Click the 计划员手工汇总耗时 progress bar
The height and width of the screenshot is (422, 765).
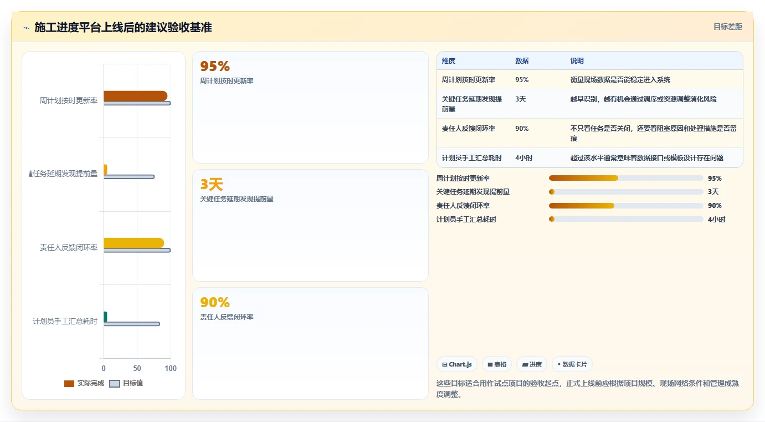626,219
